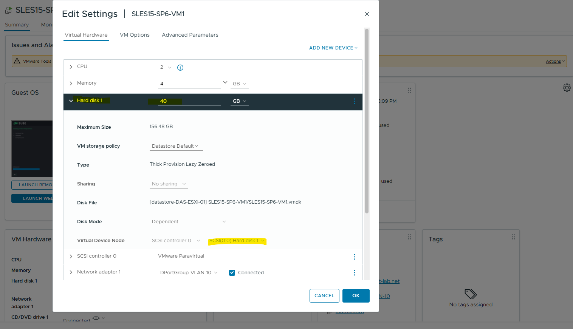Viewport: 573px width, 329px height.
Task: Switch to the VM Options tab
Action: [x=135, y=35]
